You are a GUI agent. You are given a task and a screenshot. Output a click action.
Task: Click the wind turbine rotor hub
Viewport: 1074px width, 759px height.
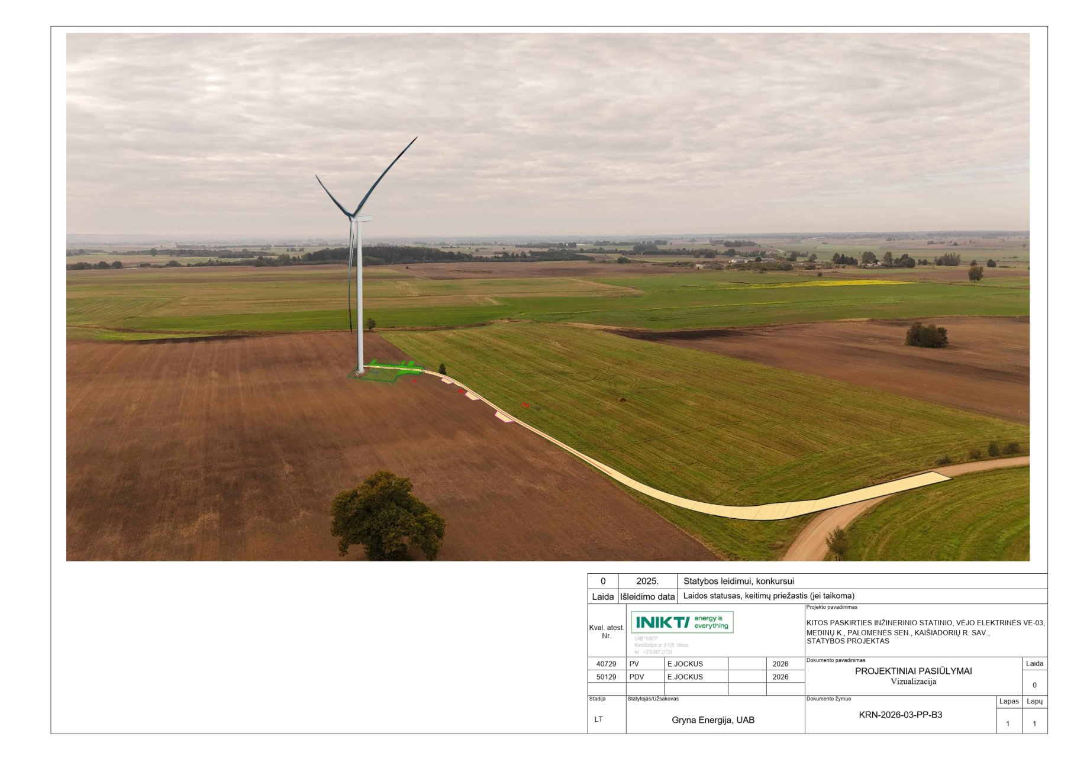point(354,217)
